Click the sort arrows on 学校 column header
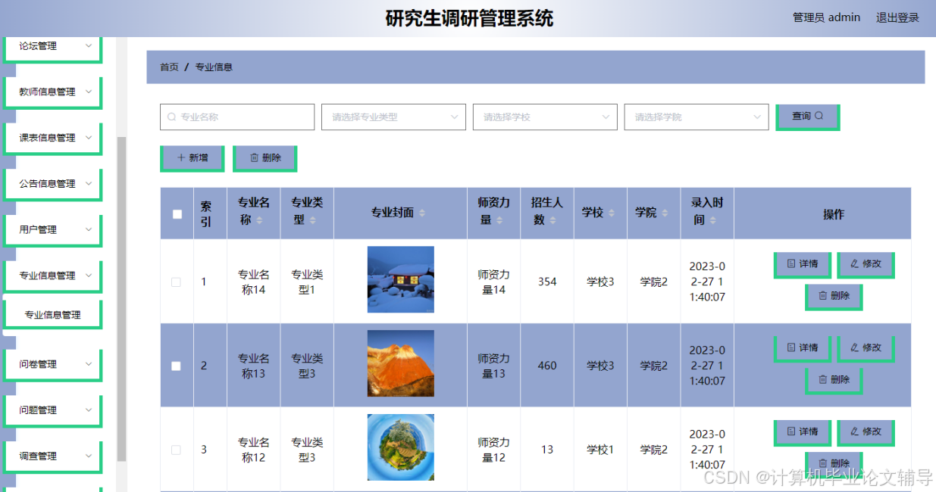 click(610, 214)
